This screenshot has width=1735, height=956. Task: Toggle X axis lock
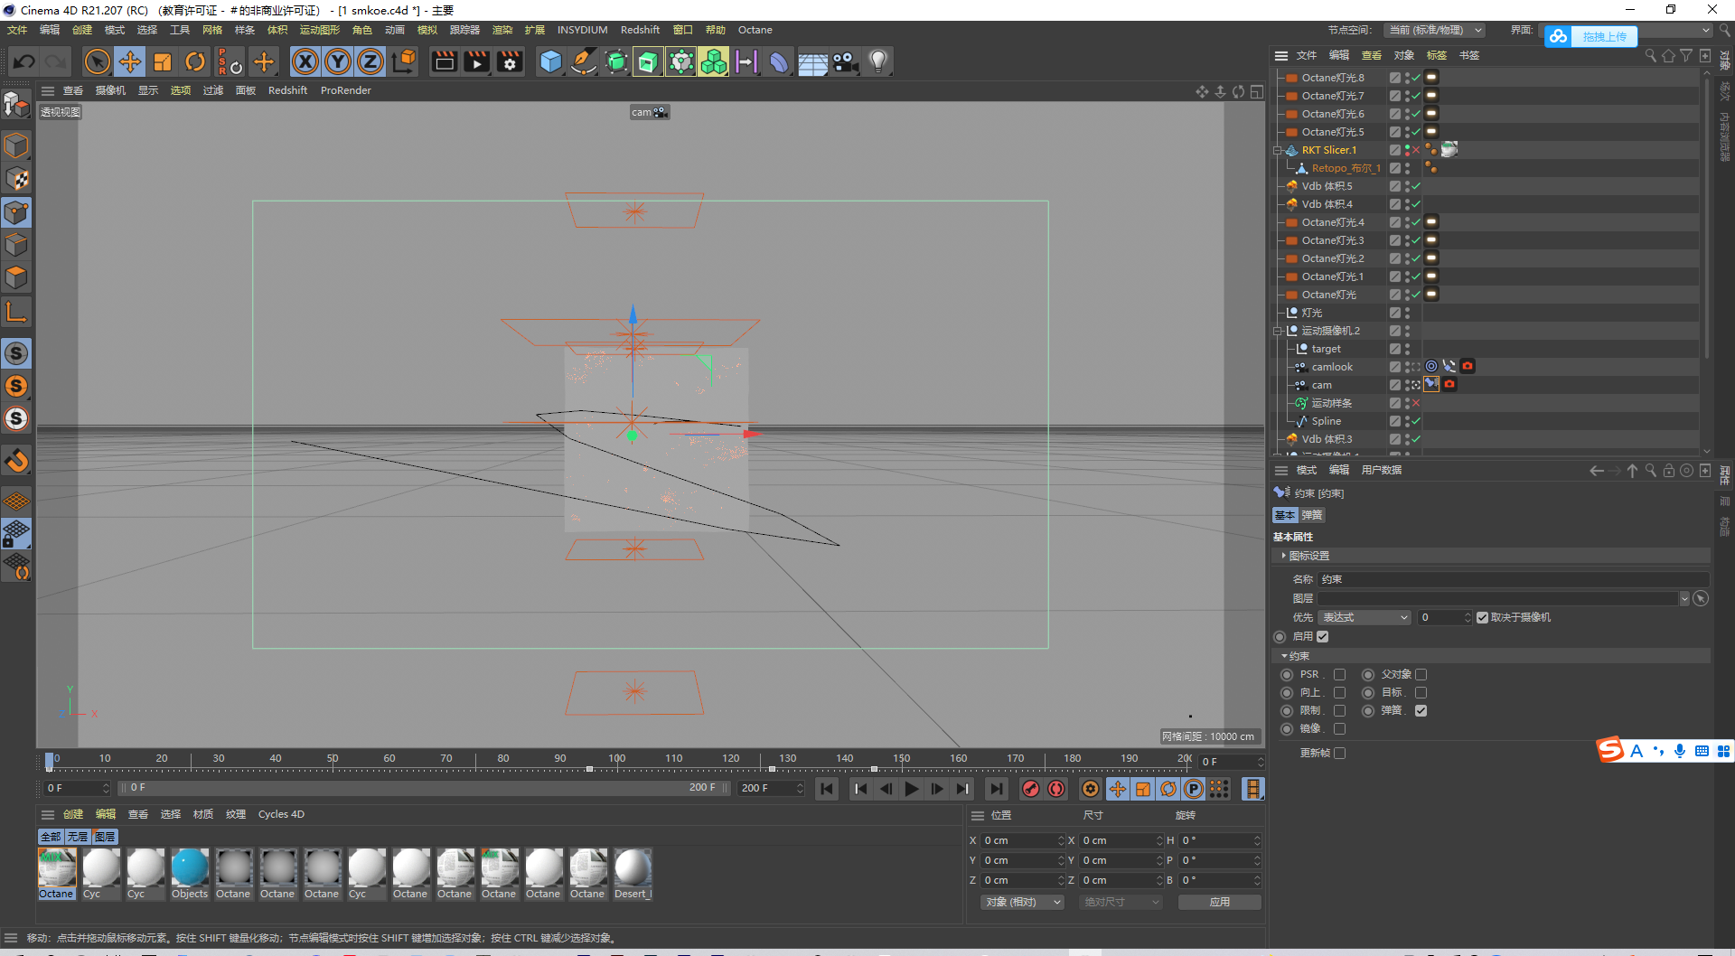pyautogui.click(x=305, y=61)
